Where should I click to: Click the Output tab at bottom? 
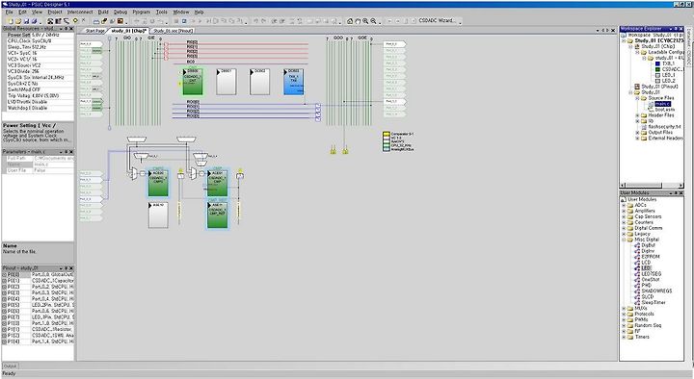tap(10, 366)
